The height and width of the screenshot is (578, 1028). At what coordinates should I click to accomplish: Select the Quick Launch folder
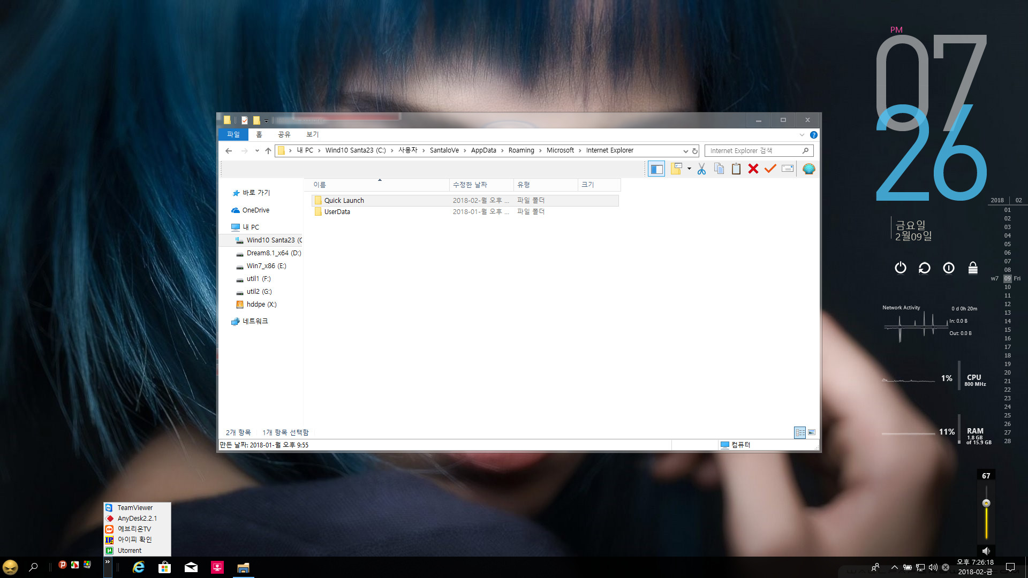465,200
